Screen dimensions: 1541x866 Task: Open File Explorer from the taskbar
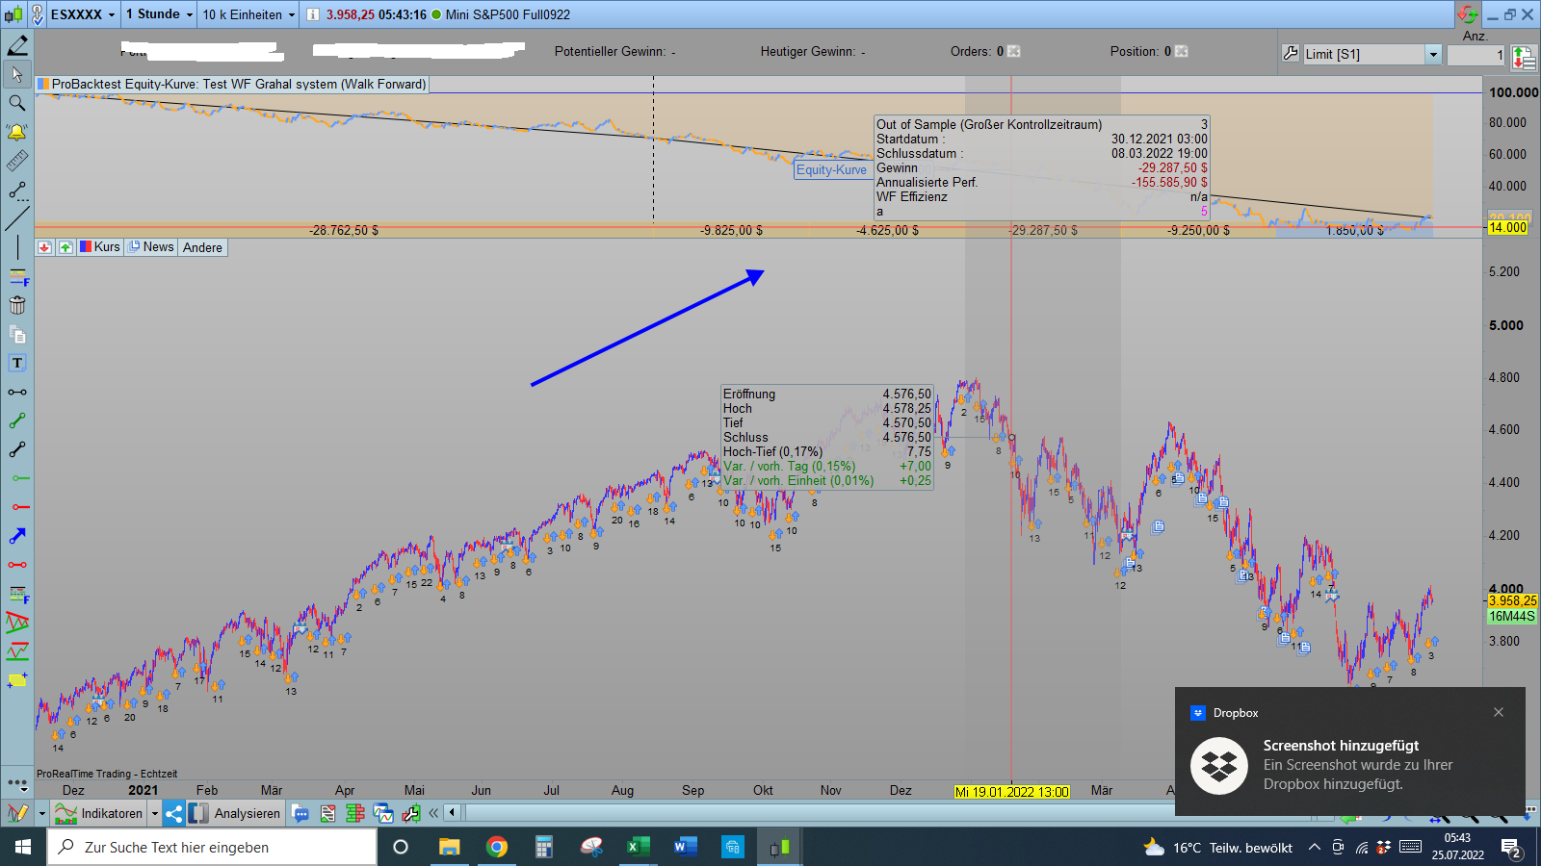pyautogui.click(x=450, y=847)
